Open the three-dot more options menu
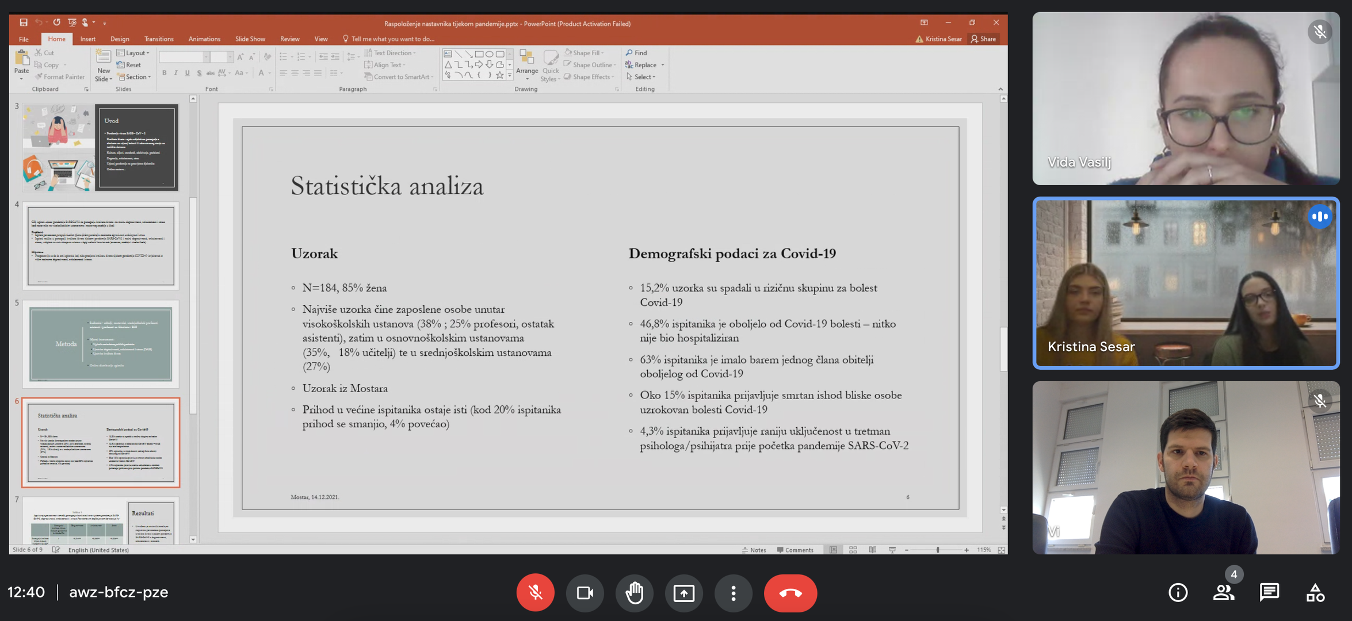Image resolution: width=1352 pixels, height=621 pixels. tap(733, 593)
